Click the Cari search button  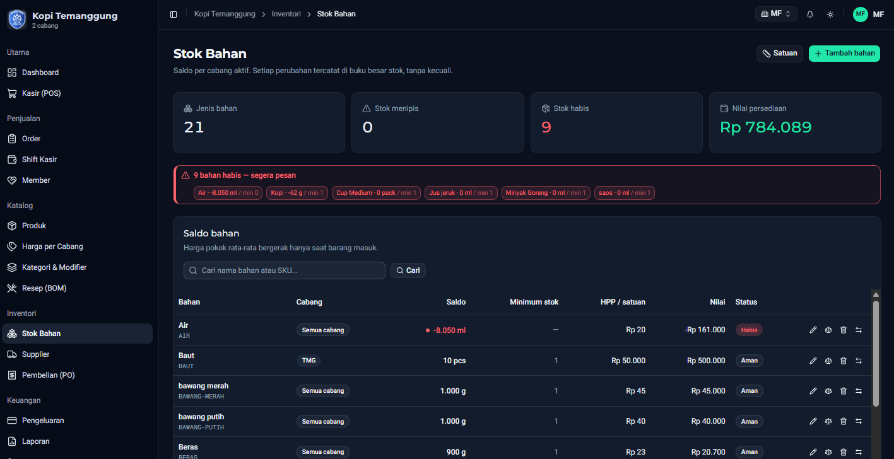coord(408,270)
